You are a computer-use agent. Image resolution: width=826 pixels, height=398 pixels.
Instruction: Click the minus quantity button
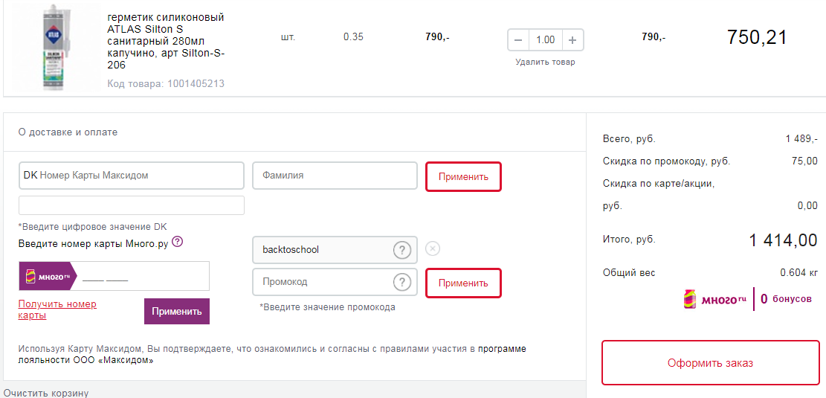point(518,40)
